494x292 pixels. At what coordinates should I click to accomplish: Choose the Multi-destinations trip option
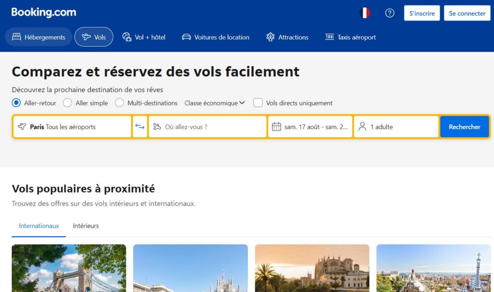(120, 103)
